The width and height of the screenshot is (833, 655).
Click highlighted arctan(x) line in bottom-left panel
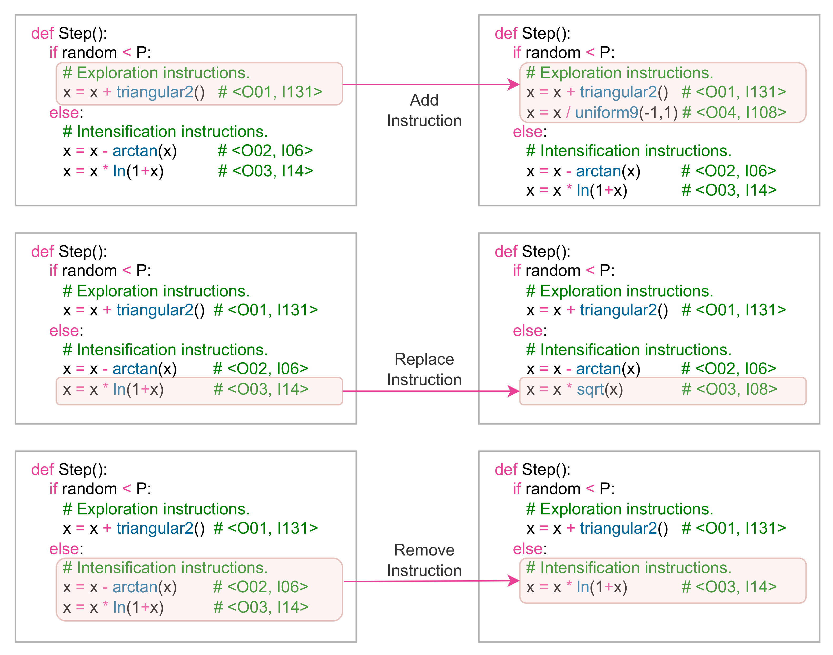click(x=120, y=587)
